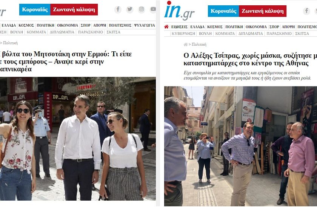Screen dimensions: 317x207
Task: Open the Facebook icon in left page header
Action: (x=118, y=9)
